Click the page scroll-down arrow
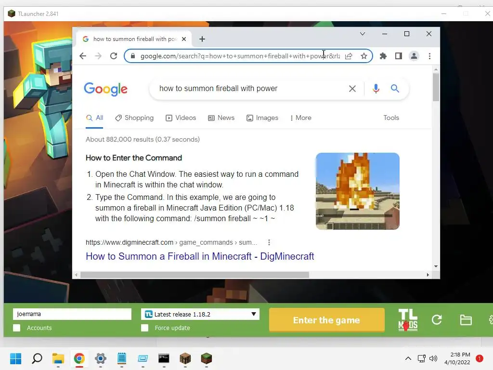Image resolution: width=493 pixels, height=370 pixels. 436,266
